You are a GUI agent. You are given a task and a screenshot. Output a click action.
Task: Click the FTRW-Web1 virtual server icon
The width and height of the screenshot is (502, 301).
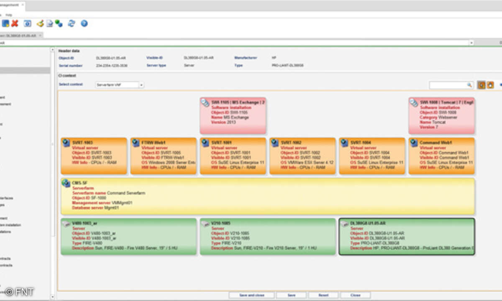(136, 143)
